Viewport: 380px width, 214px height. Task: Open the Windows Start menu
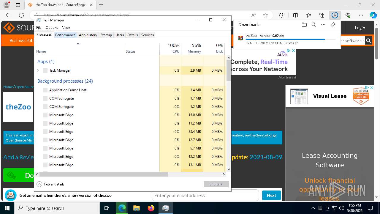click(x=7, y=208)
